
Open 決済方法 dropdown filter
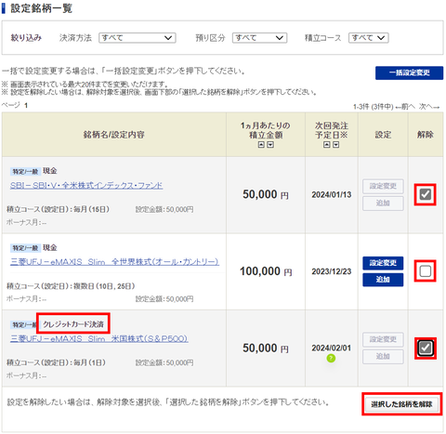click(x=138, y=38)
